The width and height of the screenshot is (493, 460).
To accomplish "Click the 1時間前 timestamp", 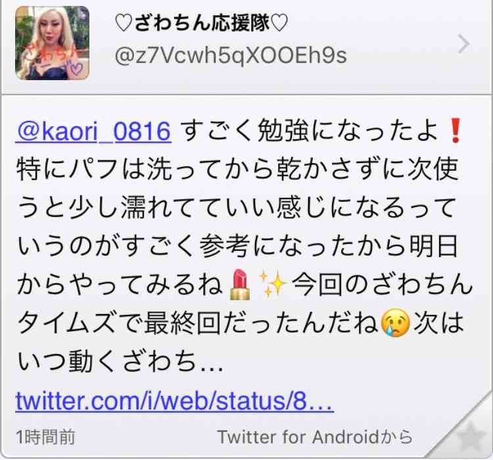I will tap(45, 438).
